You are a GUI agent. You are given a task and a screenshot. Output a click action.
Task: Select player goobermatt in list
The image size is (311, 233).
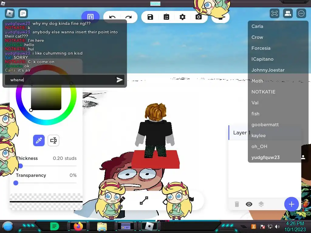[x=278, y=125]
